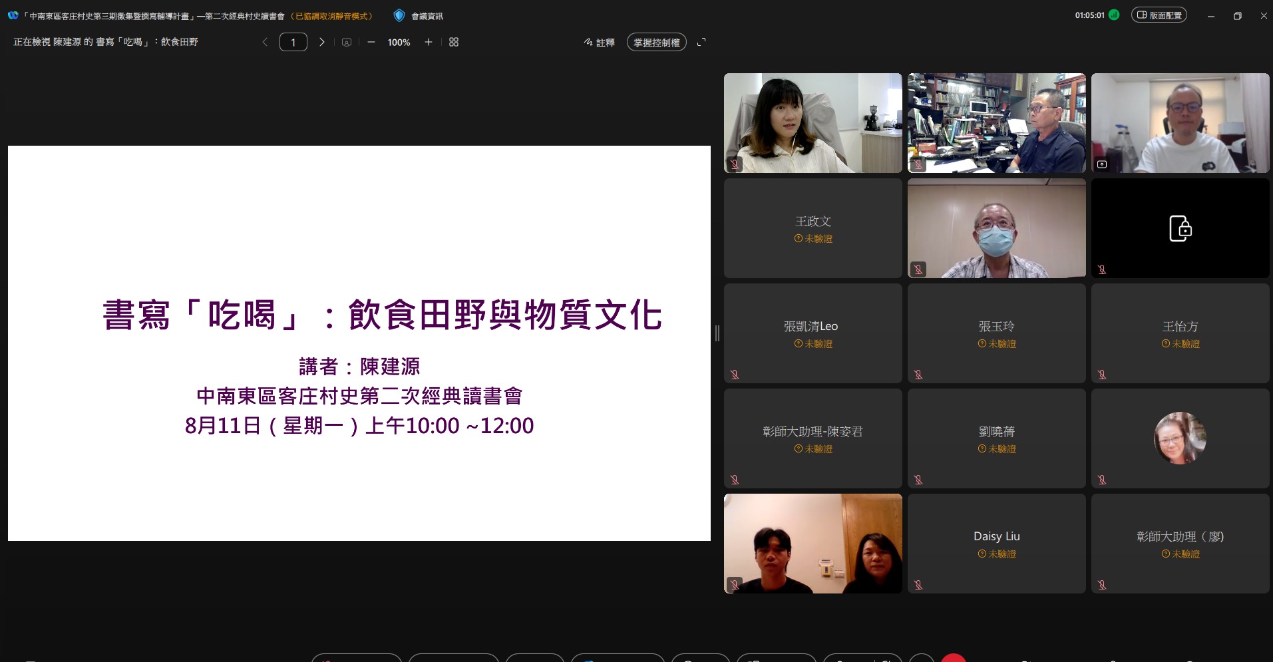1273x662 pixels.
Task: Go to the next slide page
Action: (321, 42)
